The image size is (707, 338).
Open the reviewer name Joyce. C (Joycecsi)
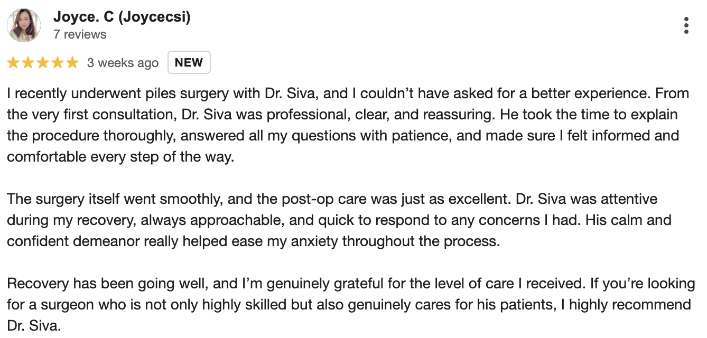click(122, 17)
